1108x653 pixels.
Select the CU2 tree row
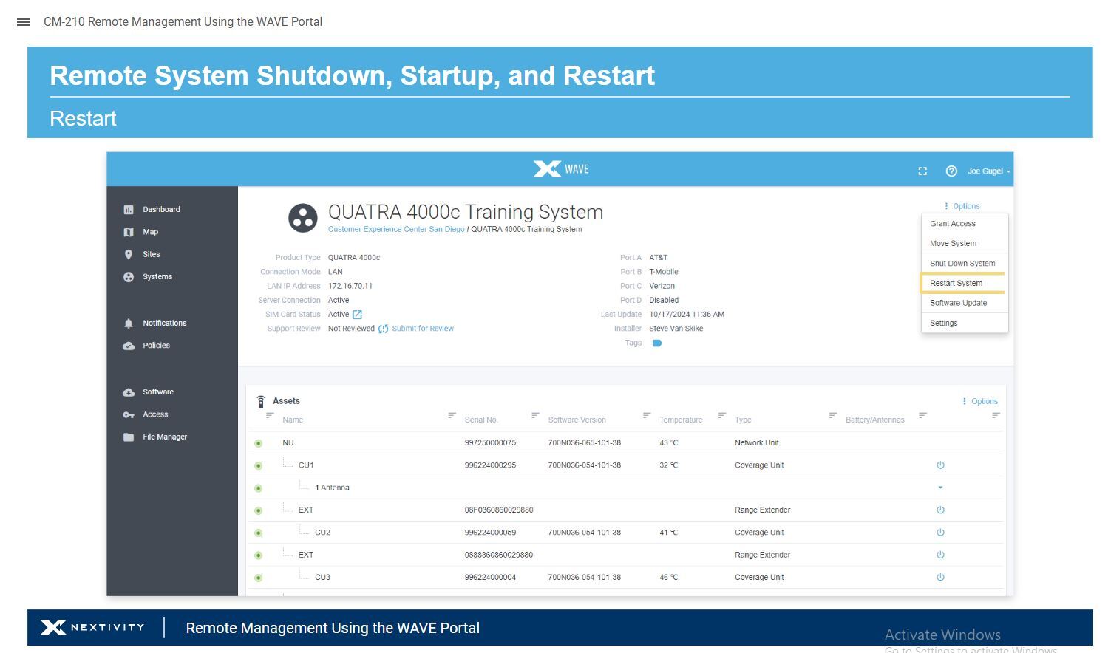click(626, 533)
